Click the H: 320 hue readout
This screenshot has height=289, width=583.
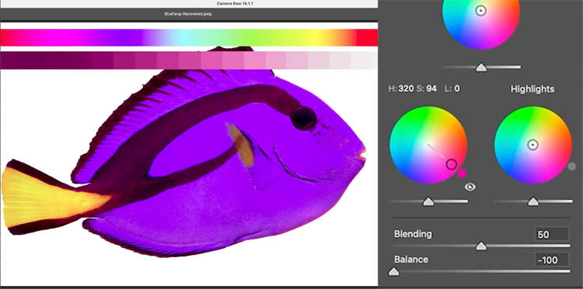tap(400, 89)
